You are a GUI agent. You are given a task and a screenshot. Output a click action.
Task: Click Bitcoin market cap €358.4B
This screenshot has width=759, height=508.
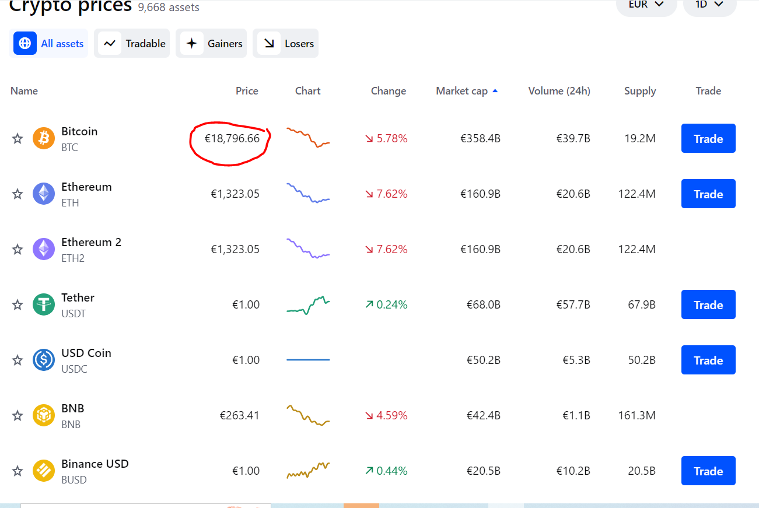[x=480, y=138]
